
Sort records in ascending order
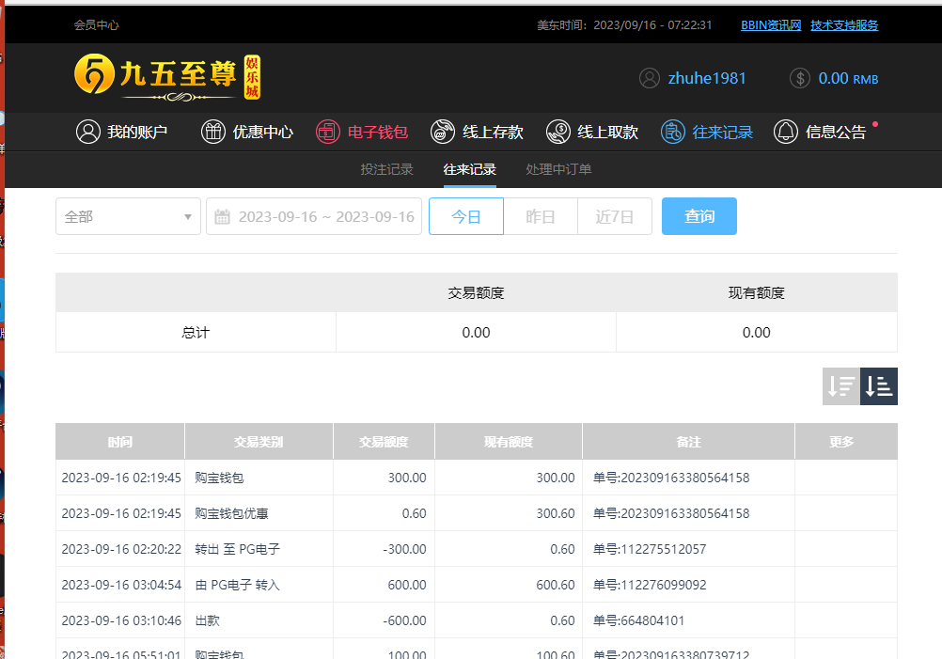pos(879,386)
